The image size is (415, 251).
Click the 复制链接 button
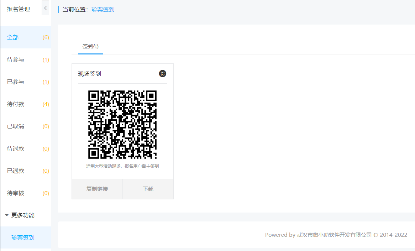[x=97, y=189]
